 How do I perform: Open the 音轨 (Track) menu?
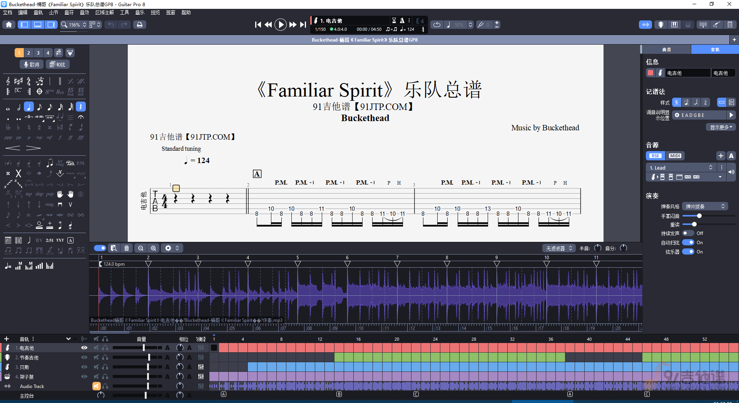[38, 13]
